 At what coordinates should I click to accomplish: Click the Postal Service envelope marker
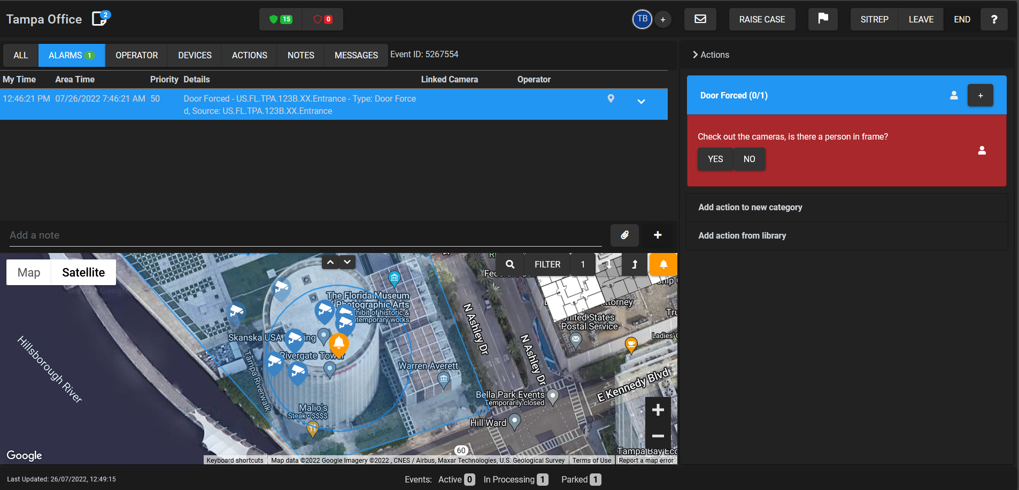click(x=576, y=340)
